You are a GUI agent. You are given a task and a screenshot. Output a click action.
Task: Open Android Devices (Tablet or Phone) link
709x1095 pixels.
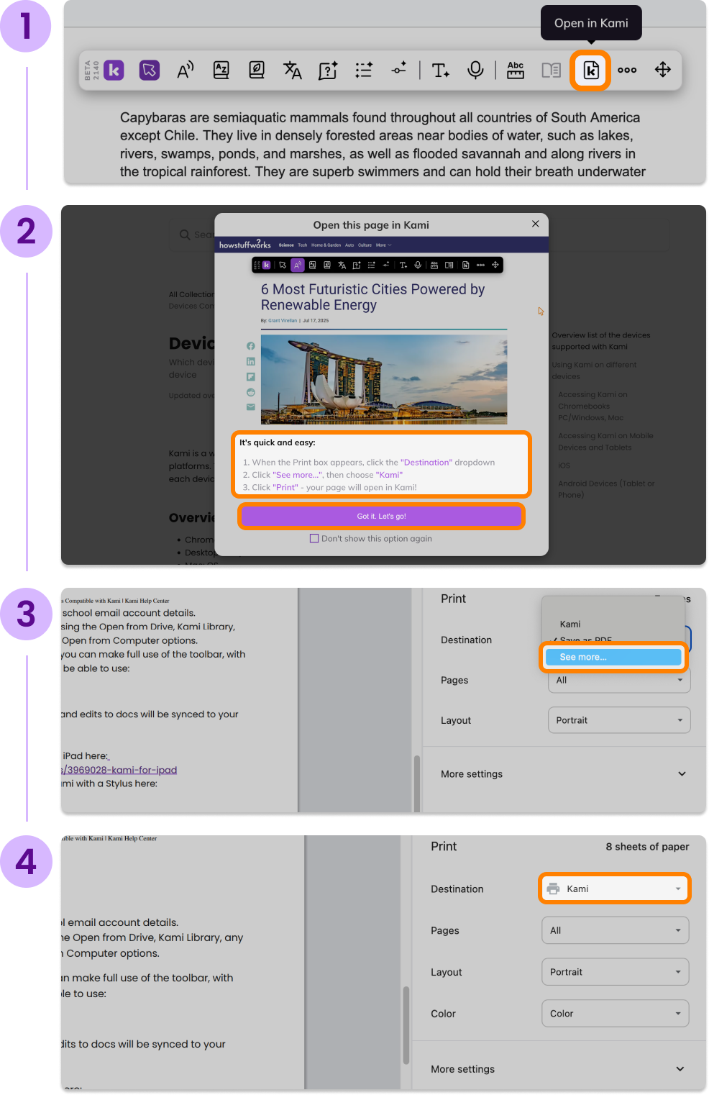pyautogui.click(x=606, y=489)
